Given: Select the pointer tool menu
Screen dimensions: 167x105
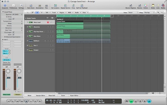Looking at the screenshot, I should tap(158, 13).
